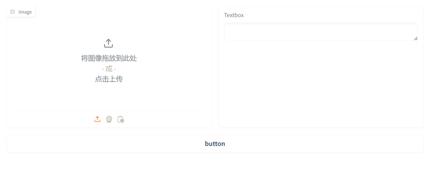
Task: Choose the paste-from-clipboard image source icon
Action: click(121, 119)
